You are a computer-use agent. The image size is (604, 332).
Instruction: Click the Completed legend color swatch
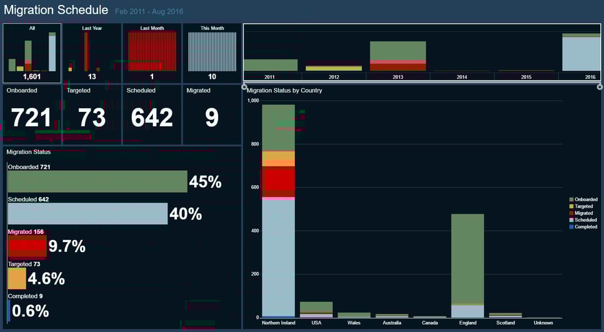point(572,227)
